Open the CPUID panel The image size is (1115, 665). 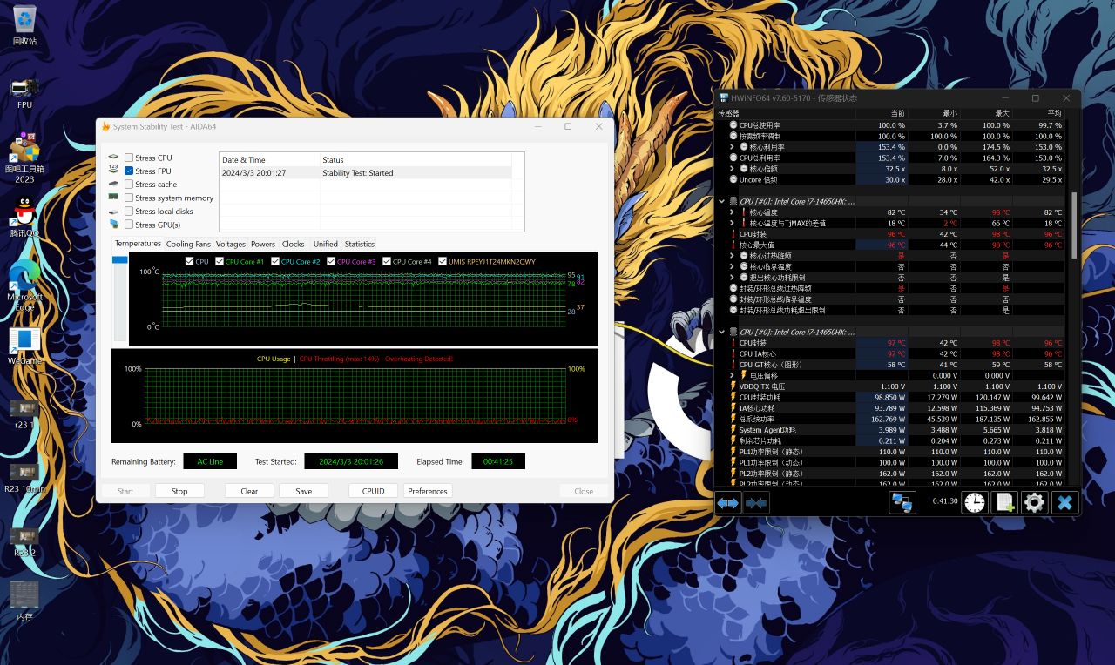point(373,491)
